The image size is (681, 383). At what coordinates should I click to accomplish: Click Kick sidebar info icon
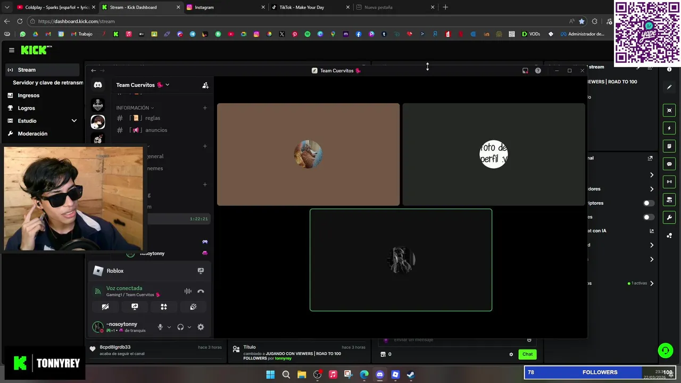(669, 70)
